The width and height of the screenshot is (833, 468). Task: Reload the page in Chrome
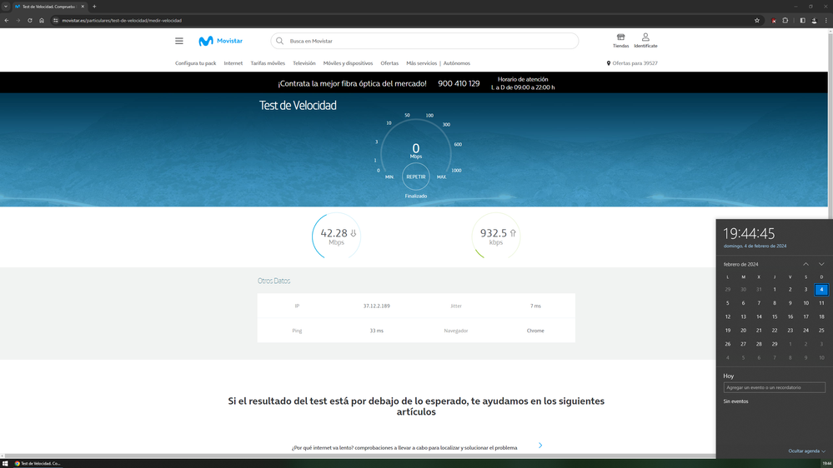(x=30, y=20)
